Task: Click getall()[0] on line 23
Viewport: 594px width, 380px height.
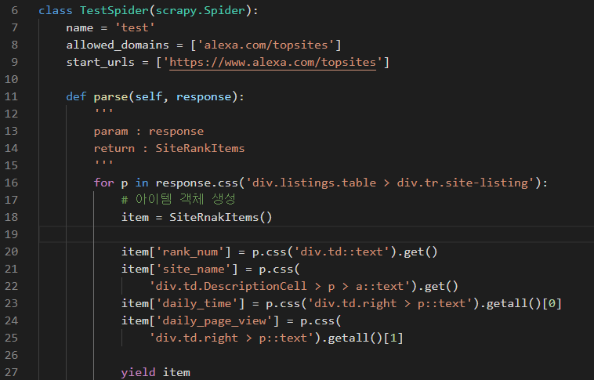Action: click(524, 303)
